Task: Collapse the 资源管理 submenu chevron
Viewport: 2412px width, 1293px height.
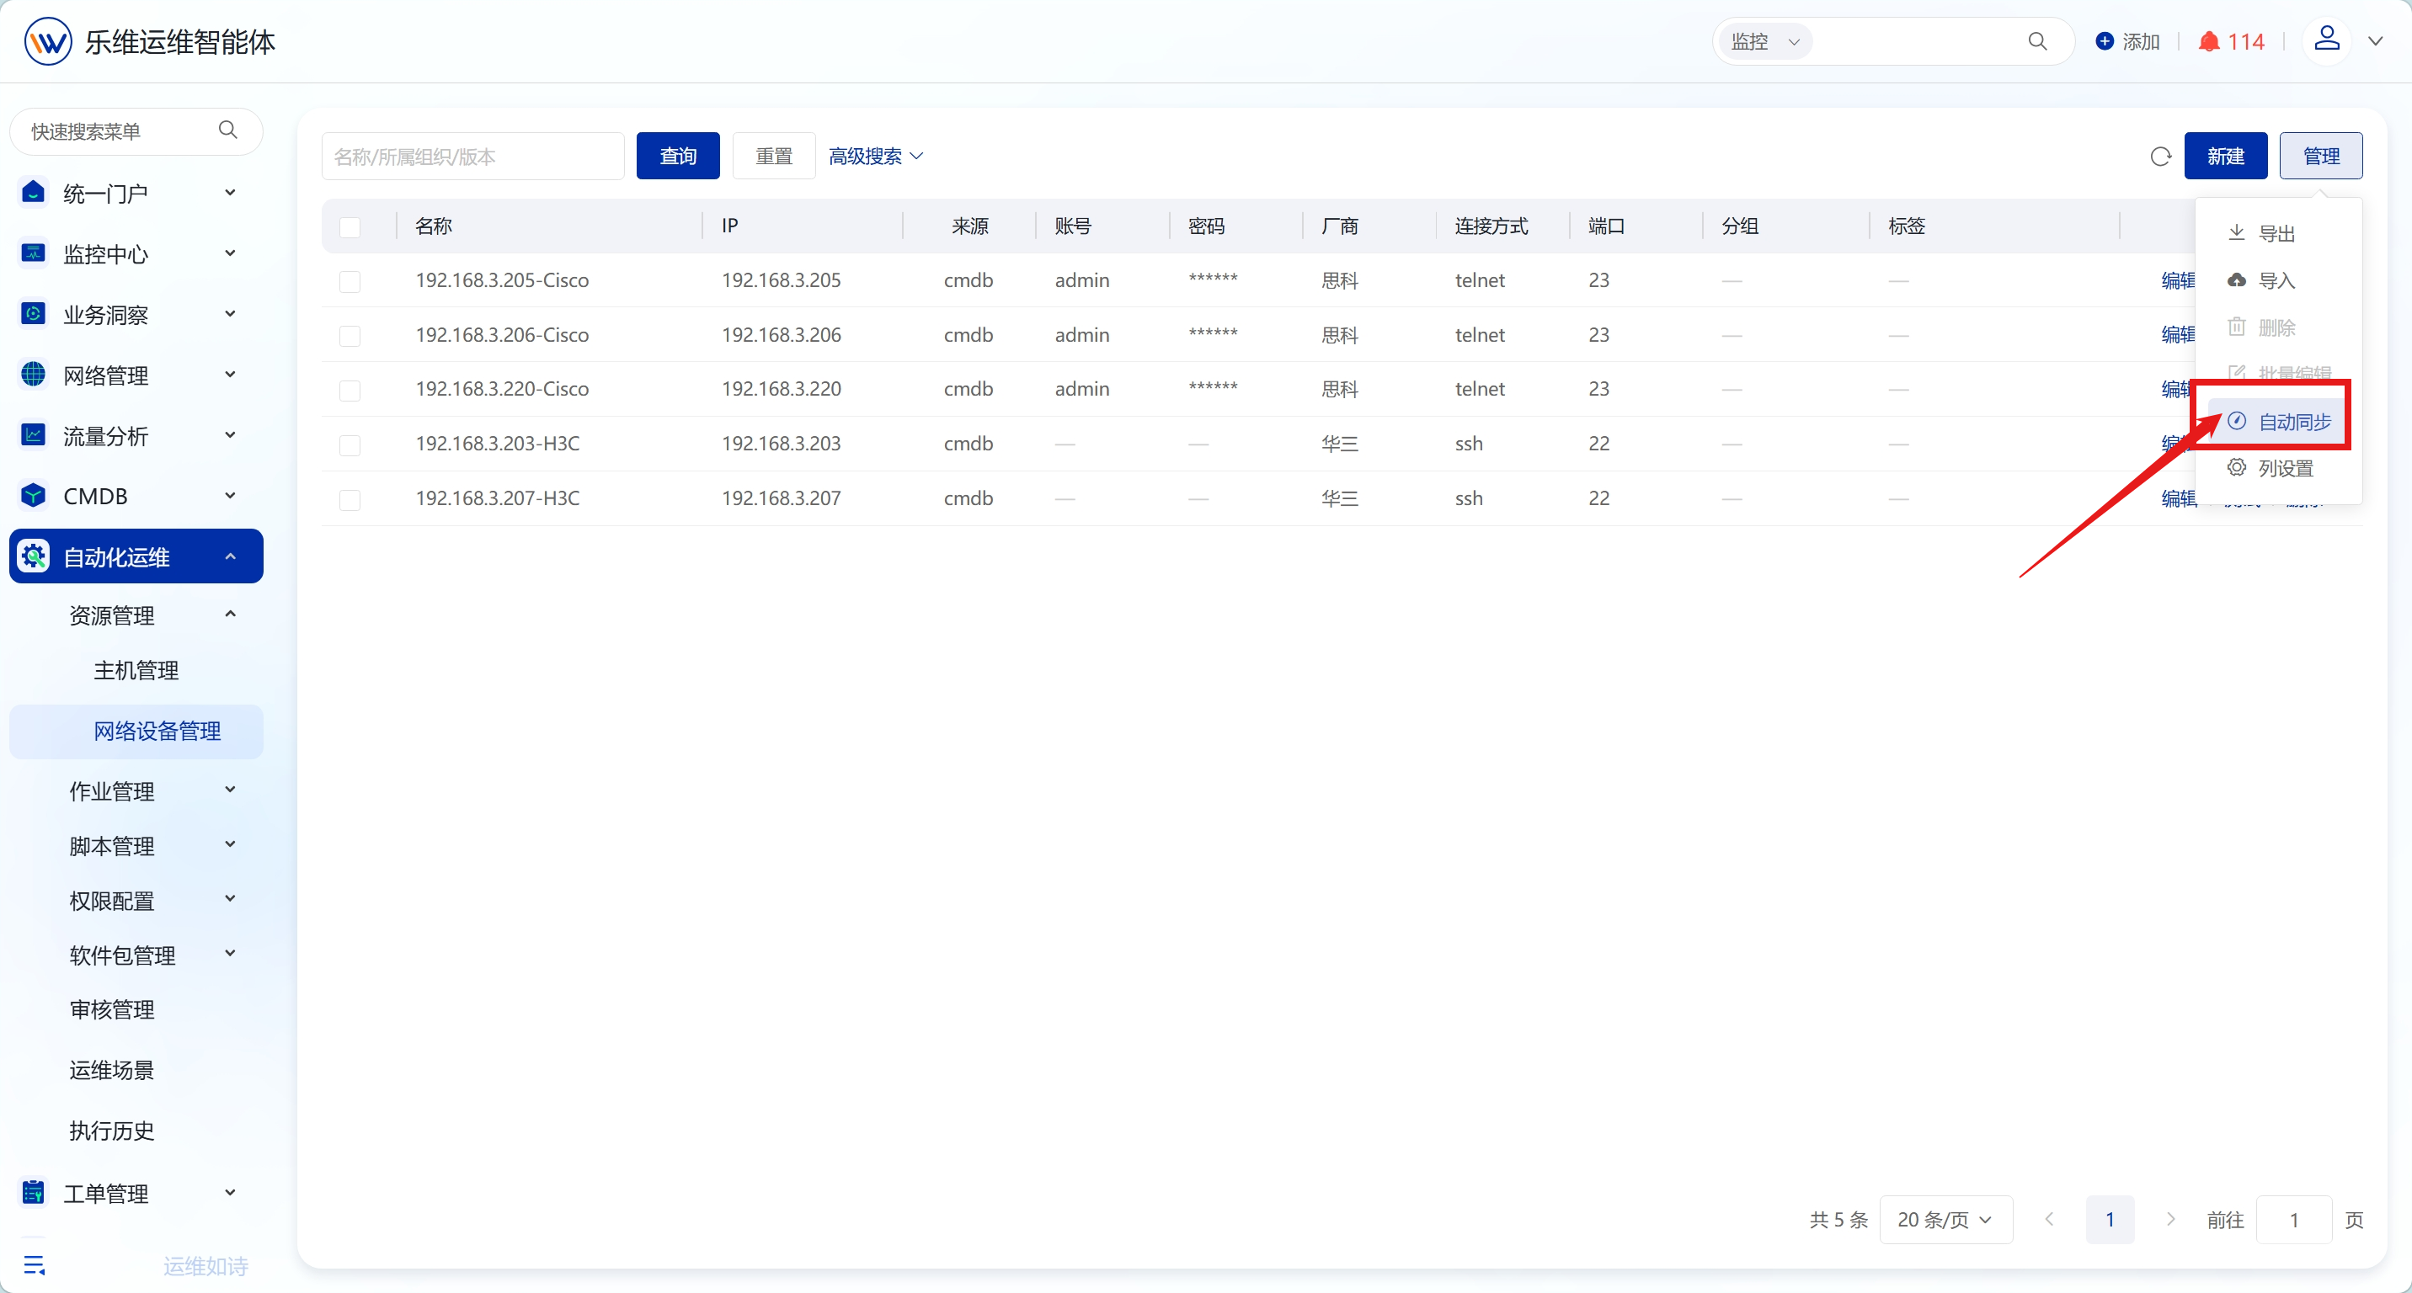Action: [231, 615]
